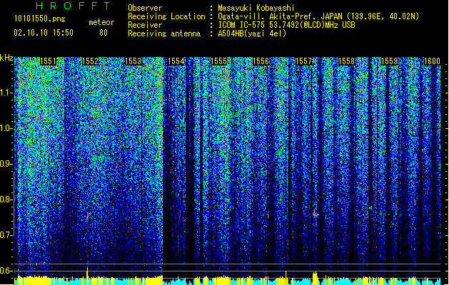Select the file name 10101550.png
Viewport: 449px width, 285px height.
[x=40, y=19]
